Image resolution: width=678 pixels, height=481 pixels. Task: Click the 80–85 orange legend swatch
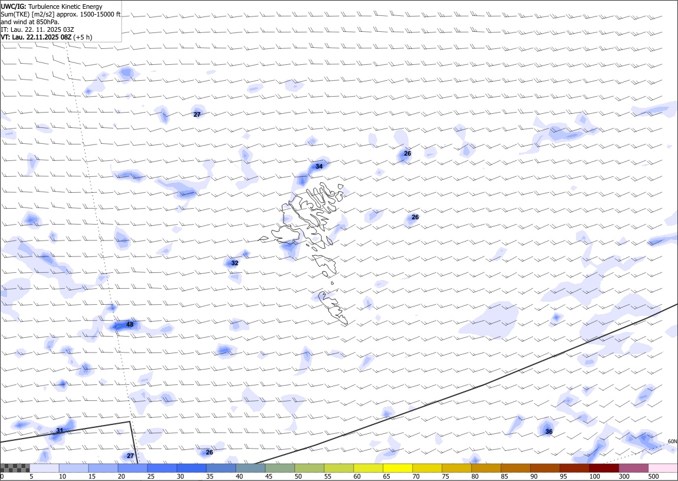coord(486,468)
